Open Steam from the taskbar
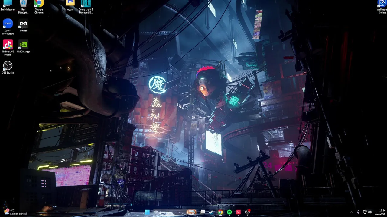This screenshot has width=387, height=217. pyautogui.click(x=211, y=212)
